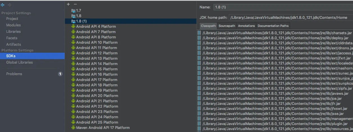Open the Annotations tab
353x132 pixels.
pyautogui.click(x=246, y=26)
